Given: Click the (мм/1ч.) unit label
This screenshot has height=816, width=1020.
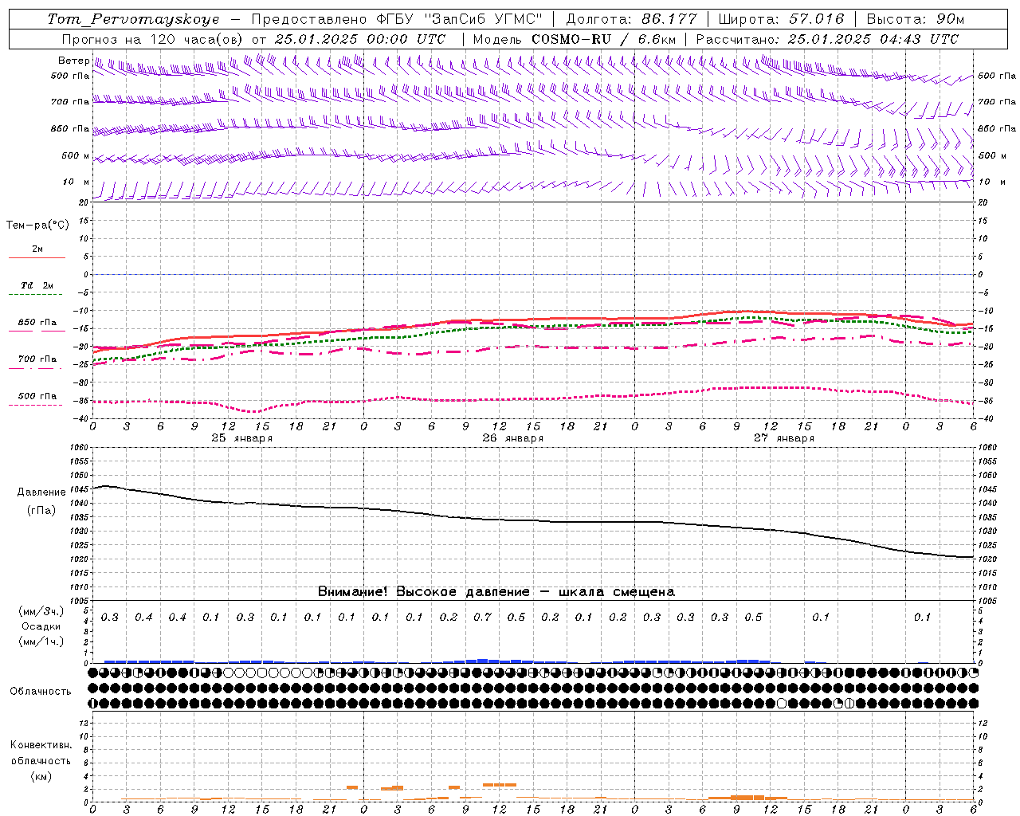Looking at the screenshot, I should (x=41, y=641).
